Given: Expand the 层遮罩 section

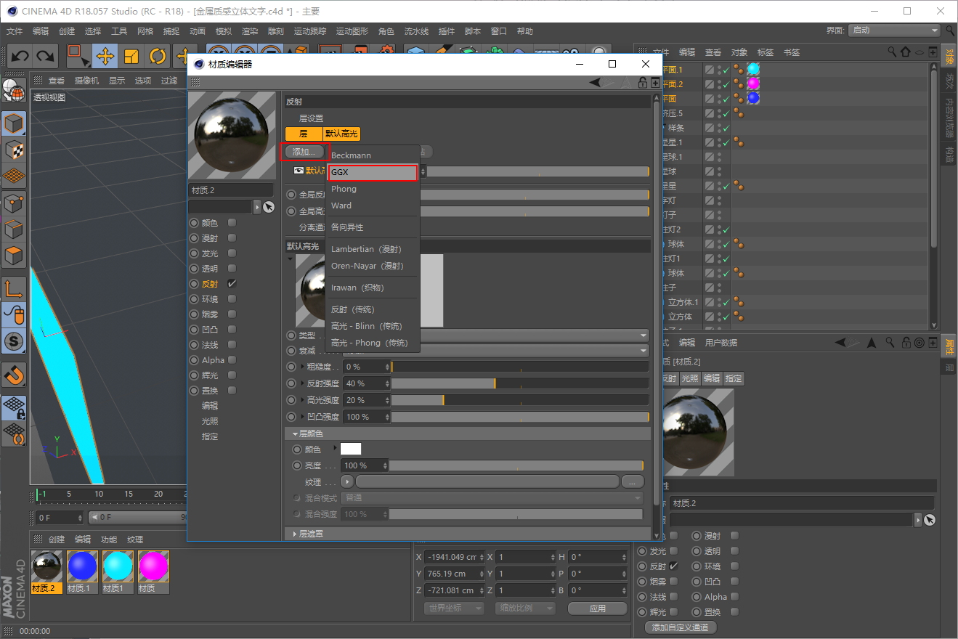Looking at the screenshot, I should [295, 534].
